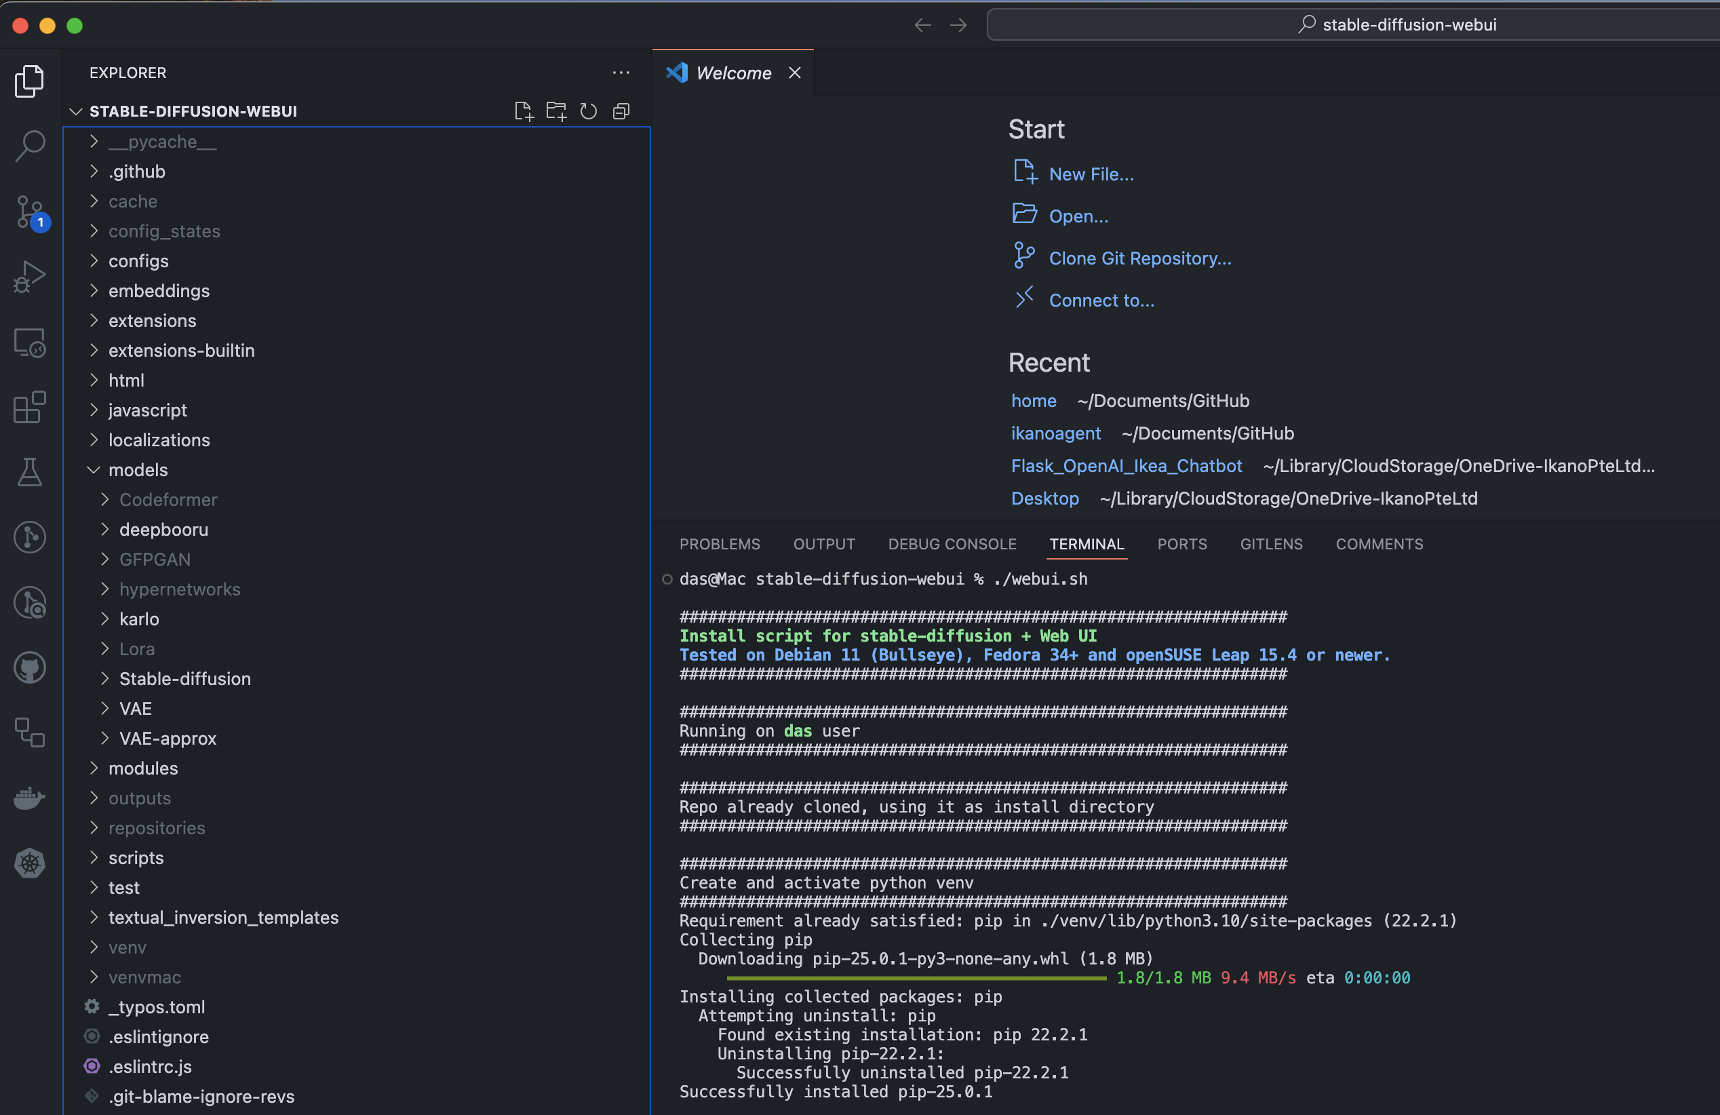Viewport: 1720px width, 1115px height.
Task: Expand the embeddings folder
Action: tap(159, 290)
